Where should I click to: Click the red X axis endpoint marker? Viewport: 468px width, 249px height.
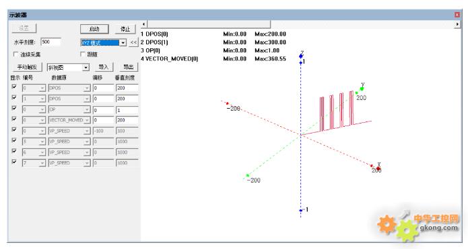378,168
